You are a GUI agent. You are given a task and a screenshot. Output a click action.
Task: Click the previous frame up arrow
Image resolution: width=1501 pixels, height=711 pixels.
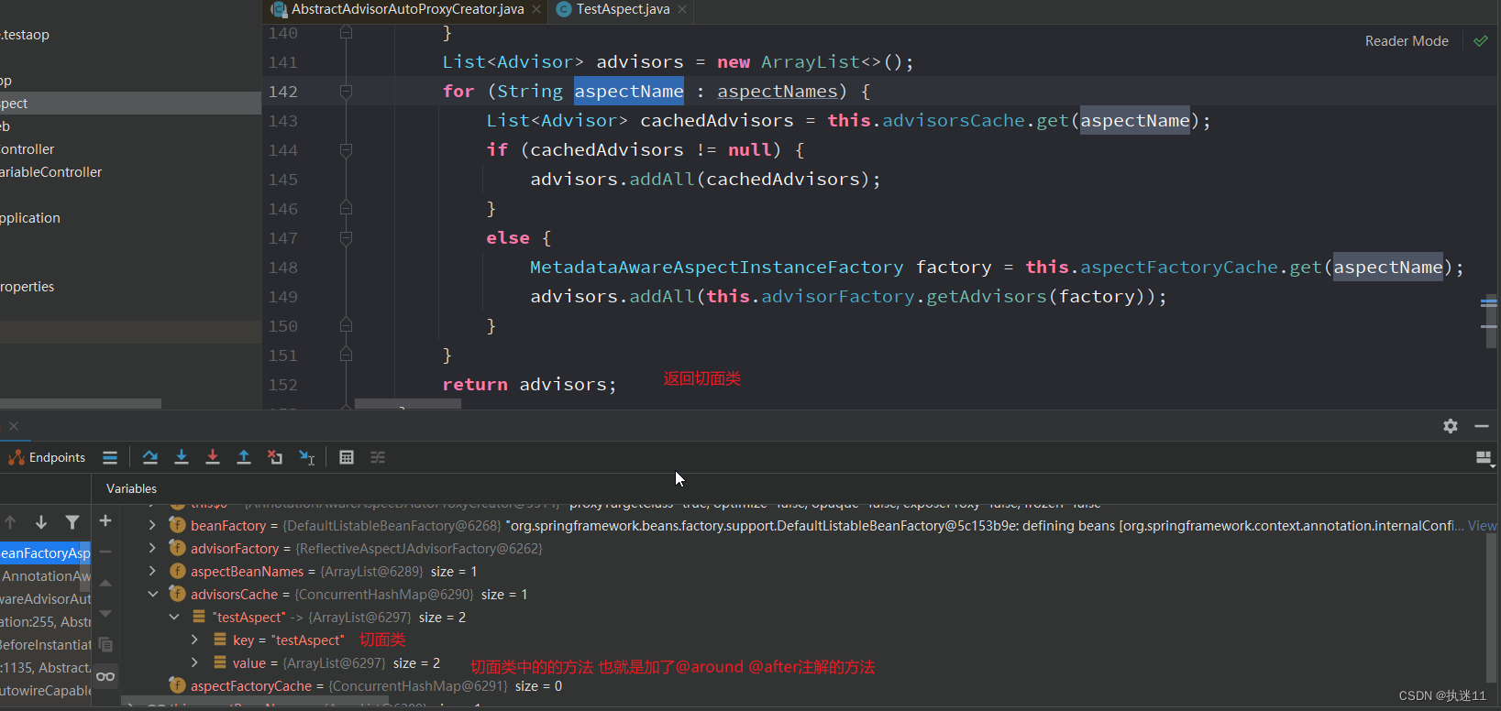[x=10, y=522]
